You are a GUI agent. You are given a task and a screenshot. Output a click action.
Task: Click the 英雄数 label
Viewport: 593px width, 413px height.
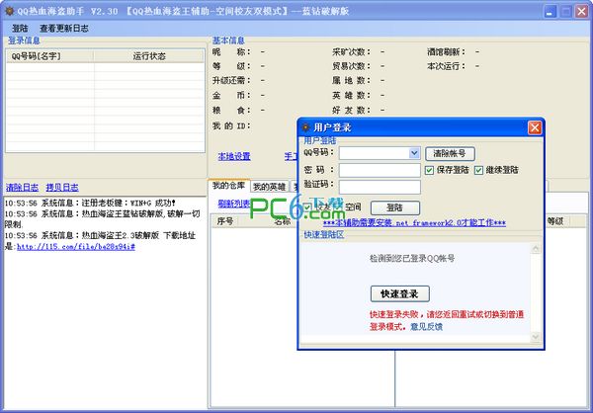(351, 95)
